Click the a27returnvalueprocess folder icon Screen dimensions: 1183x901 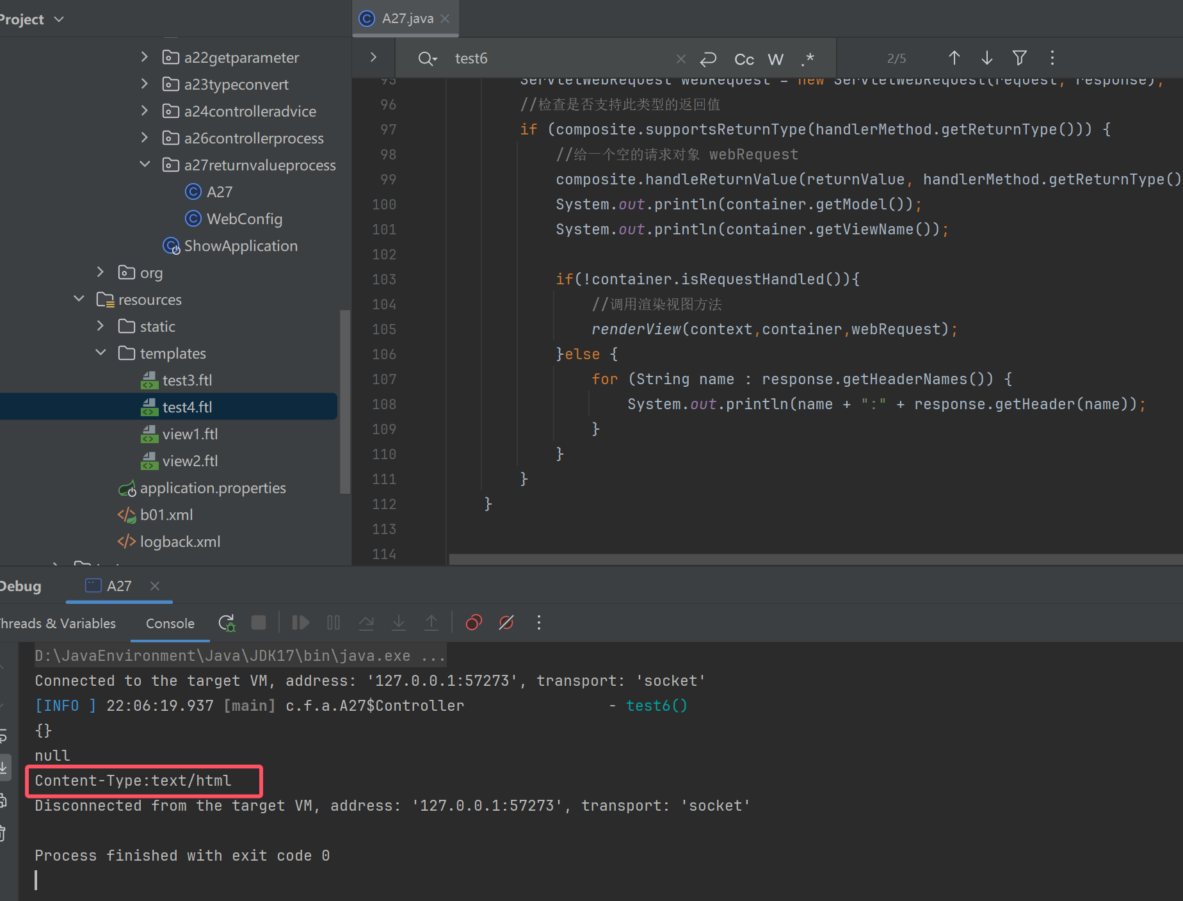(170, 165)
